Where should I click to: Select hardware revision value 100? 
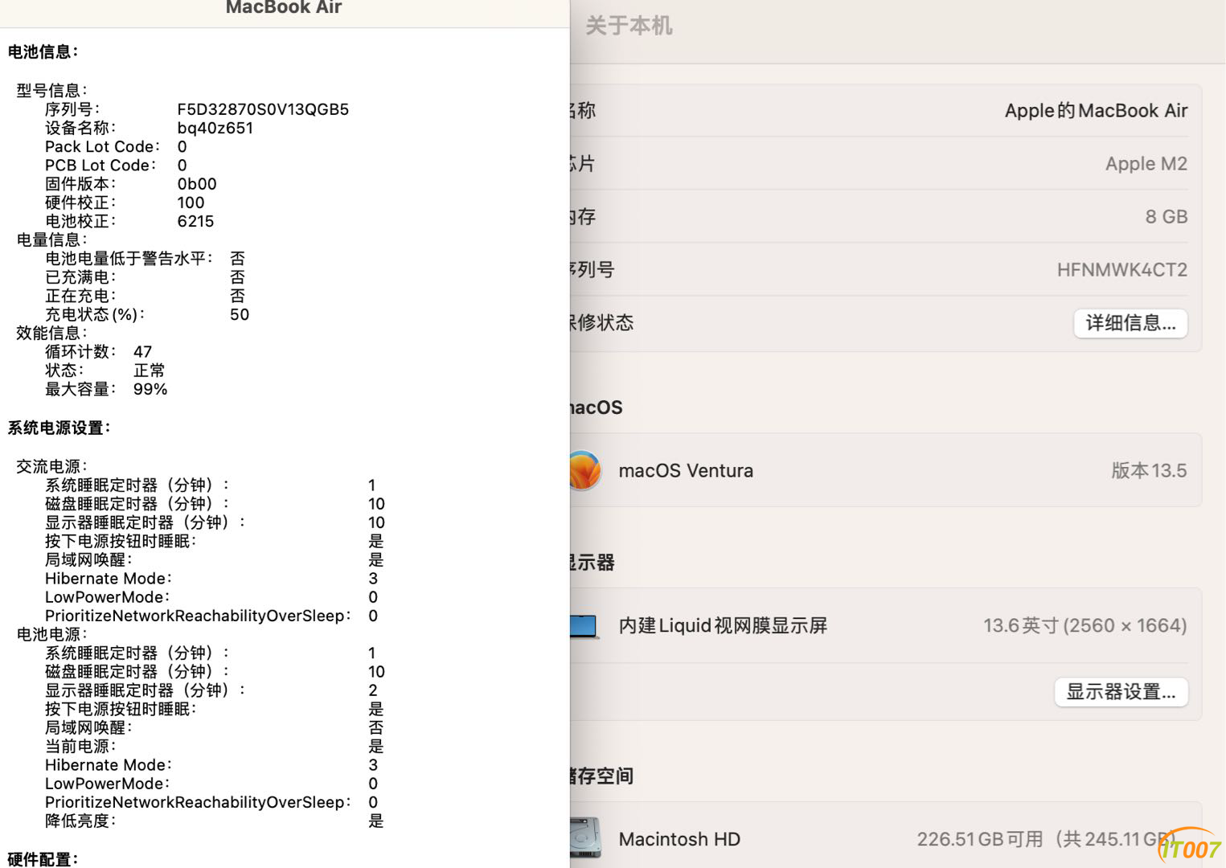tap(191, 203)
